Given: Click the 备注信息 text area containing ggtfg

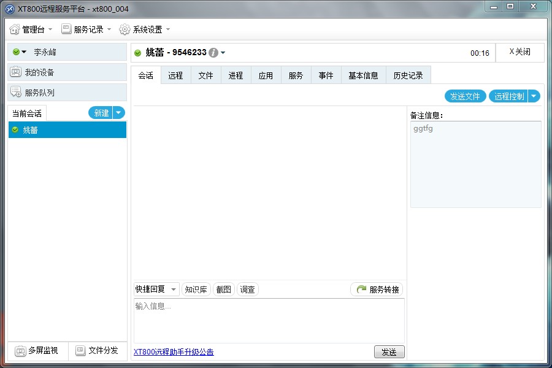Looking at the screenshot, I should tap(476, 164).
